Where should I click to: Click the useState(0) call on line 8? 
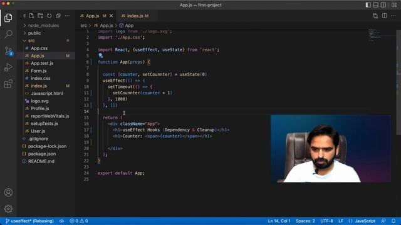pos(193,74)
